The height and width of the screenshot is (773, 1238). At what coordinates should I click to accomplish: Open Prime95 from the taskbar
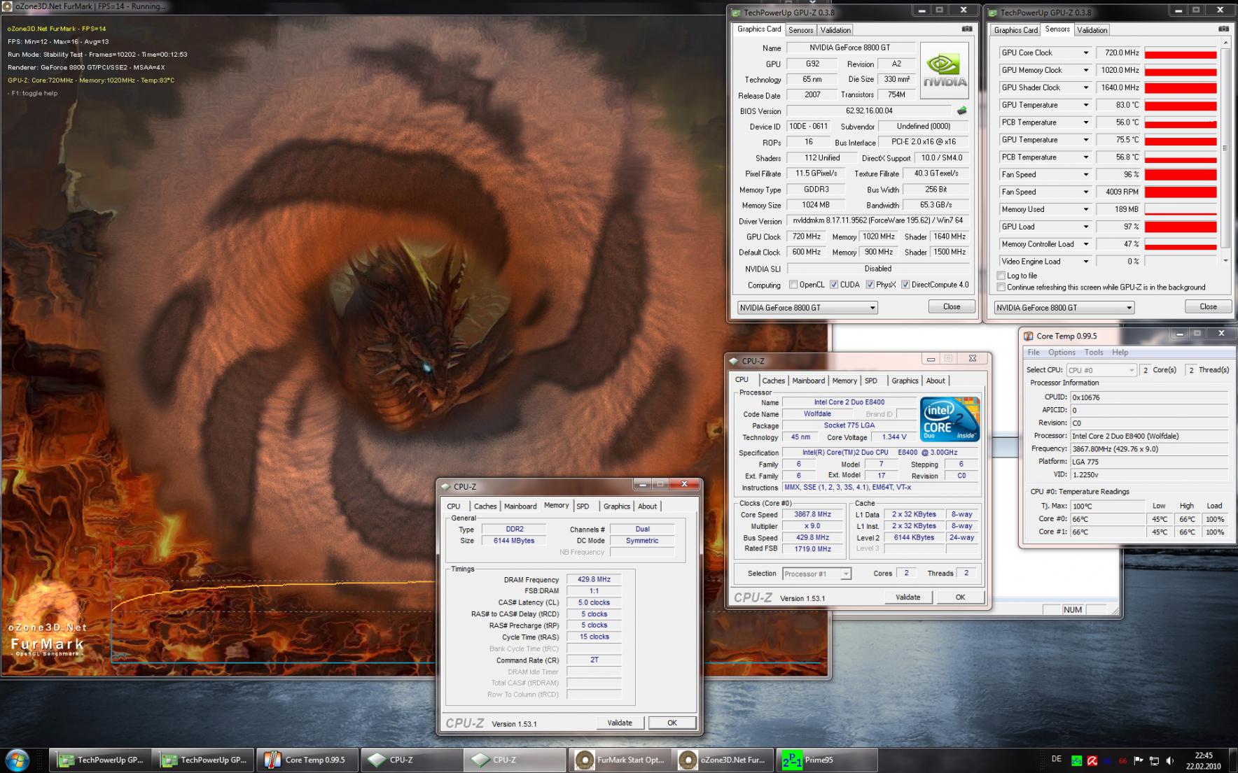point(826,760)
